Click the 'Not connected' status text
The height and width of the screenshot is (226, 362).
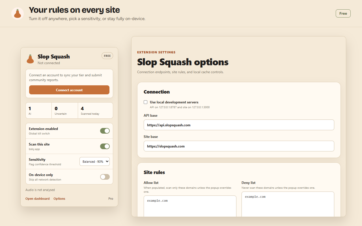(49, 63)
